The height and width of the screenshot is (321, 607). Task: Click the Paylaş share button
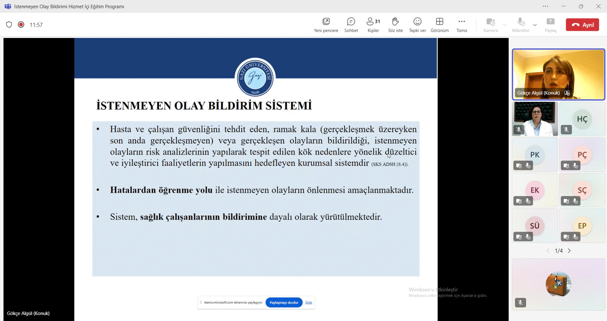[551, 25]
